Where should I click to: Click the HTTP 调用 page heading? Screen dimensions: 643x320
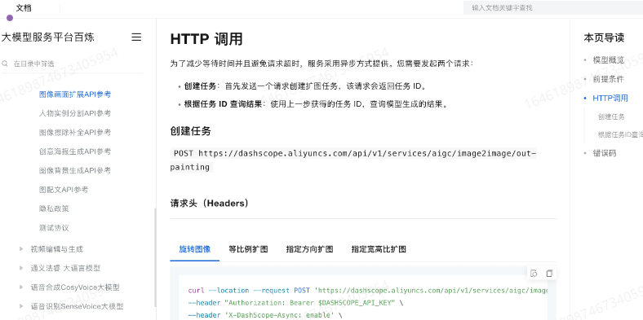(206, 39)
